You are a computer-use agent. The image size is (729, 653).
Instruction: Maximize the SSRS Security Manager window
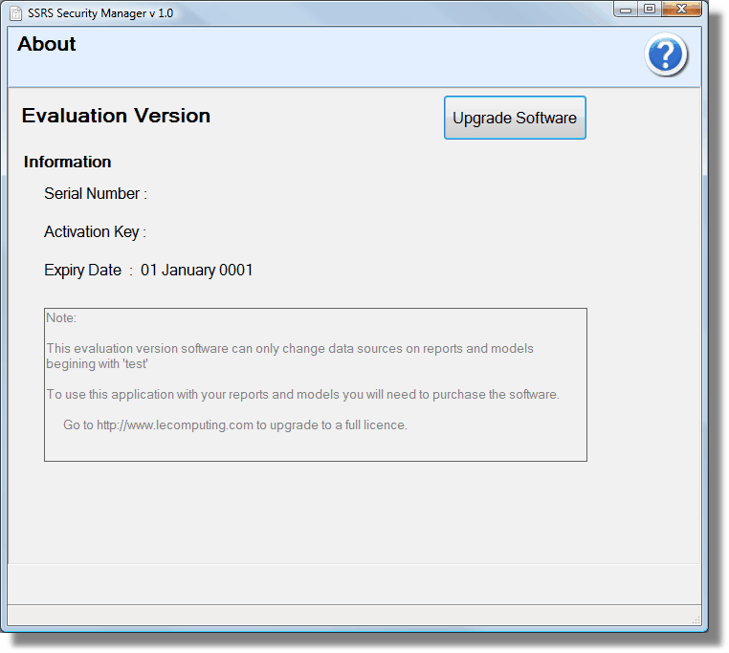[x=649, y=10]
